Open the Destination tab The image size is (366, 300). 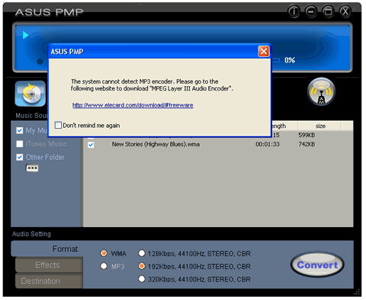49,281
